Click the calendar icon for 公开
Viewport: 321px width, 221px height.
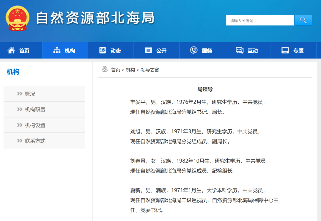[148, 50]
